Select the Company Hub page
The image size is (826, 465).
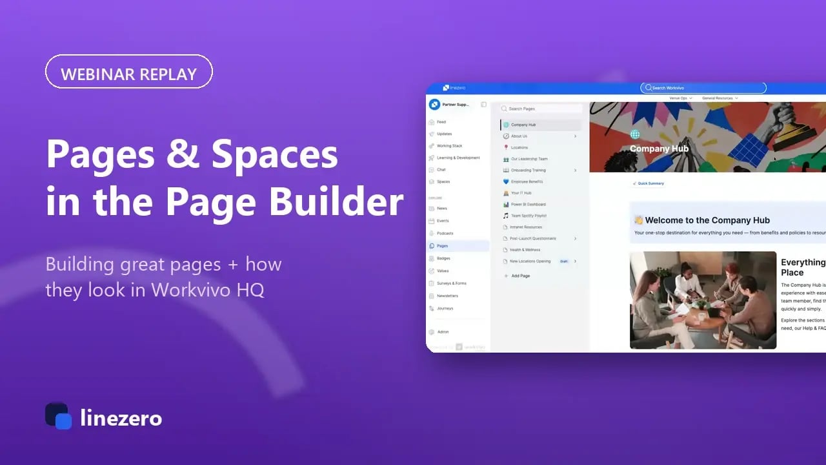[541, 125]
